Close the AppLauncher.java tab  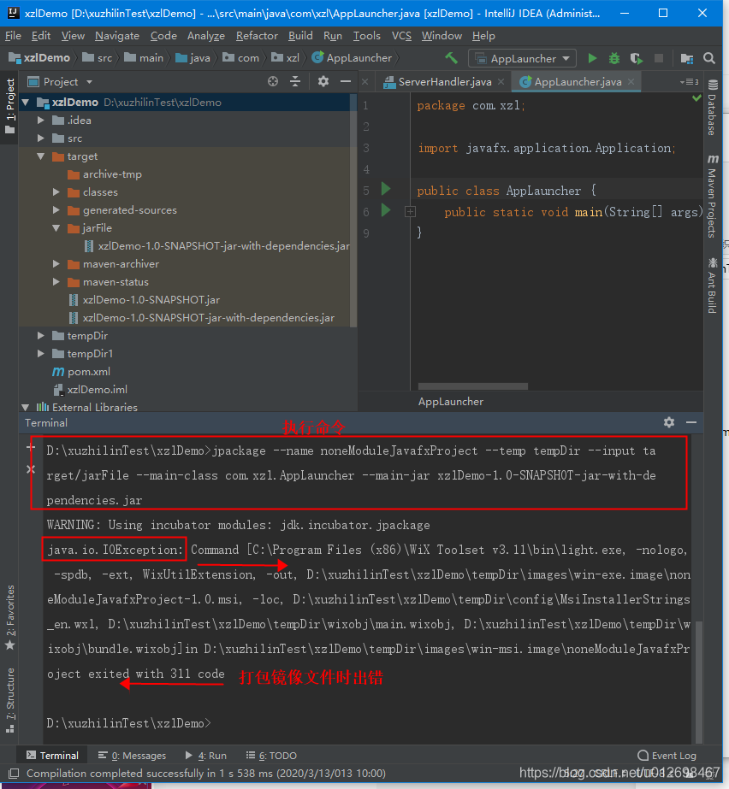tap(631, 81)
